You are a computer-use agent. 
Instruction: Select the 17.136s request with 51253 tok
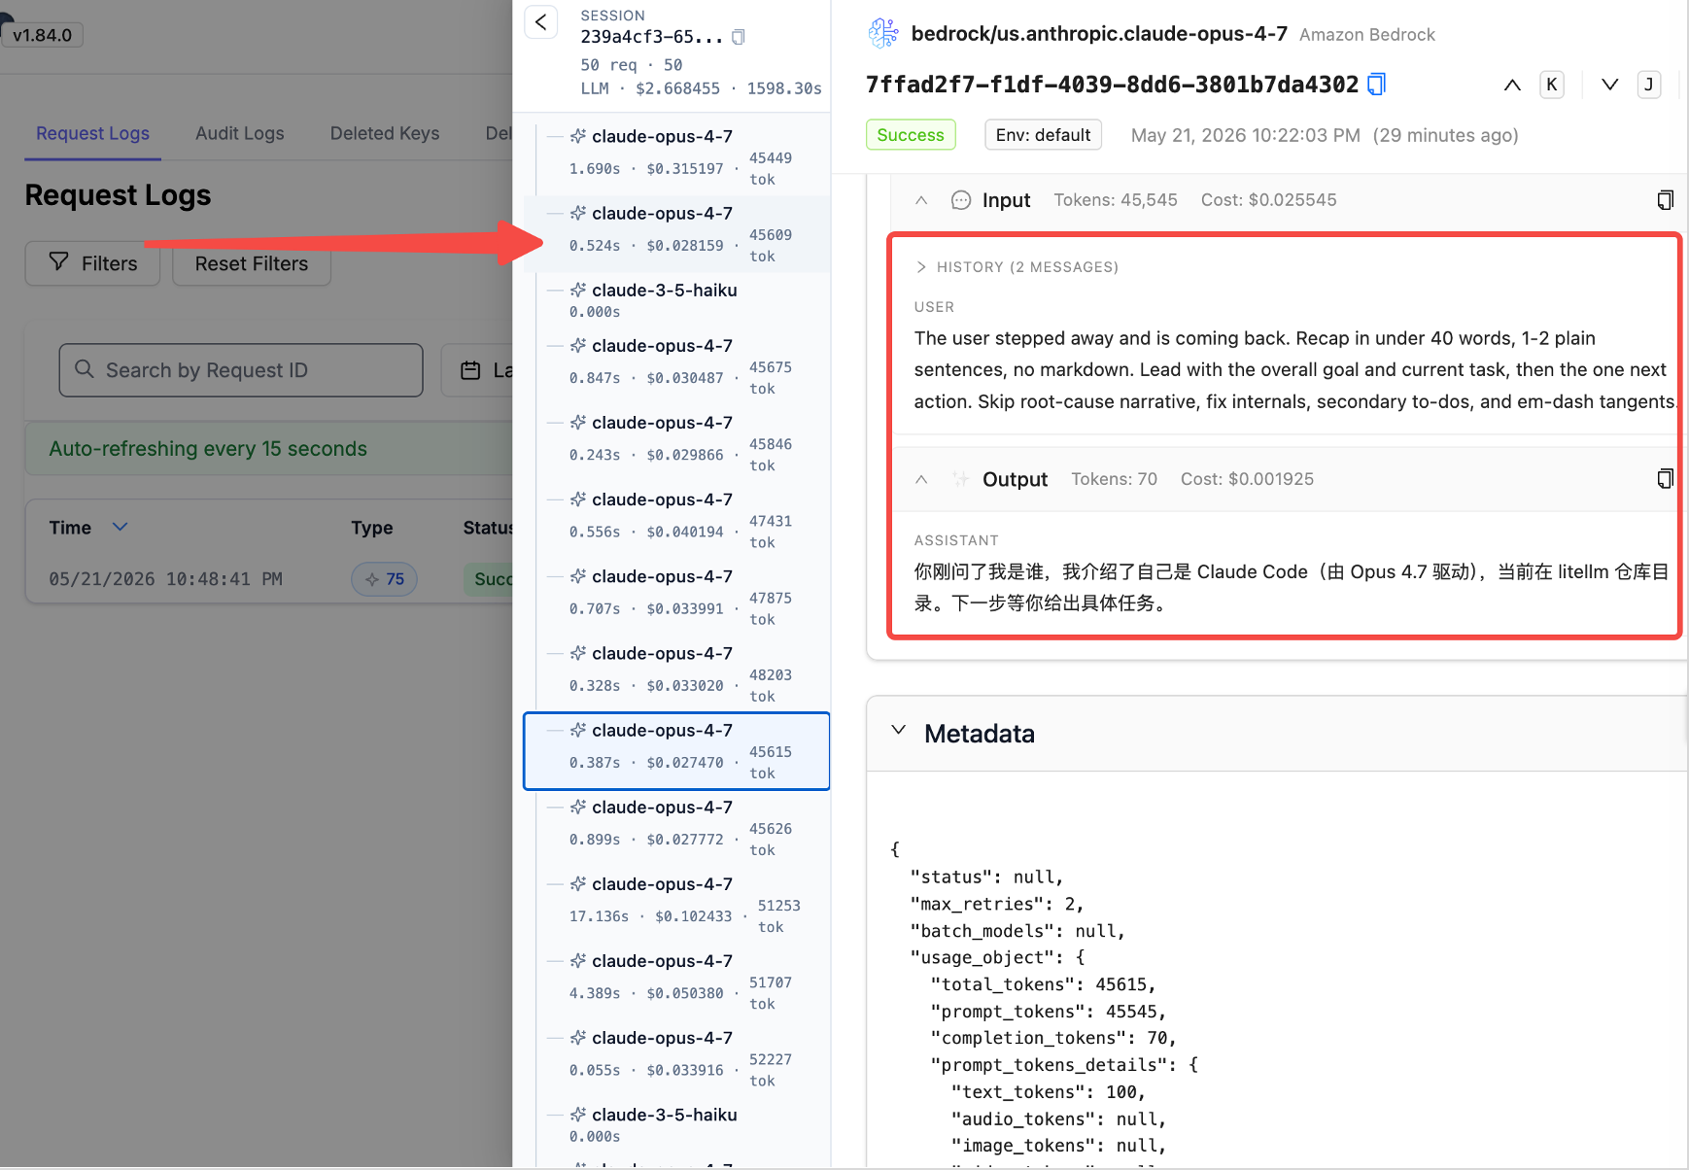pos(676,905)
